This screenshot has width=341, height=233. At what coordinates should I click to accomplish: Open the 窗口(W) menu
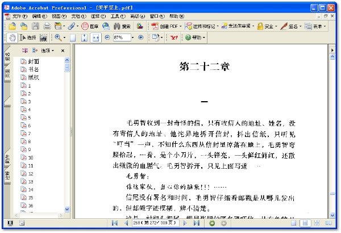pyautogui.click(x=157, y=16)
